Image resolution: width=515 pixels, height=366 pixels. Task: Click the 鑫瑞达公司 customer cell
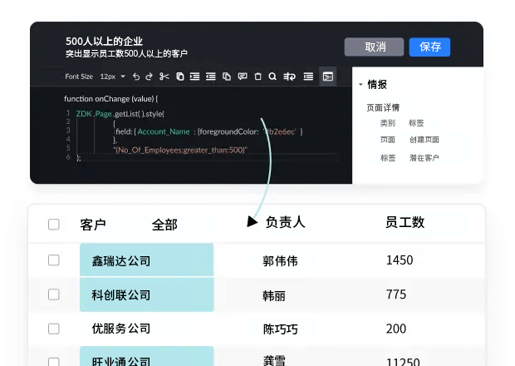click(147, 260)
